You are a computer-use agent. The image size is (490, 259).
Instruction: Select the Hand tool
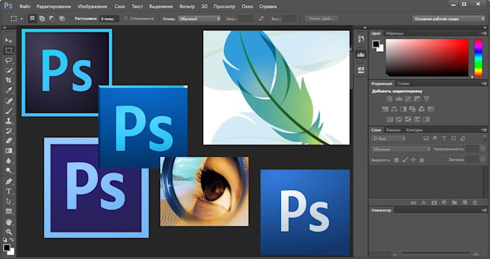[x=9, y=222]
